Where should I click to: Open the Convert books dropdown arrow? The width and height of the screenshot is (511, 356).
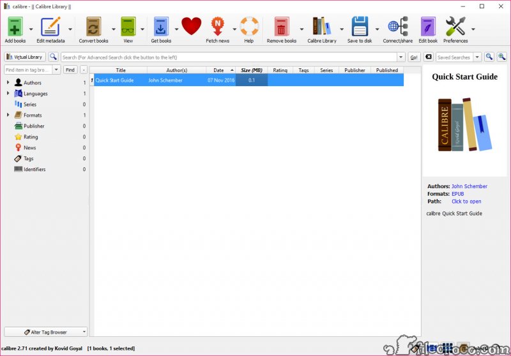[114, 29]
